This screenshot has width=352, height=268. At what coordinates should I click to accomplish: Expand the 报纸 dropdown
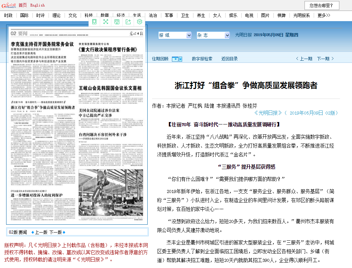189,35
